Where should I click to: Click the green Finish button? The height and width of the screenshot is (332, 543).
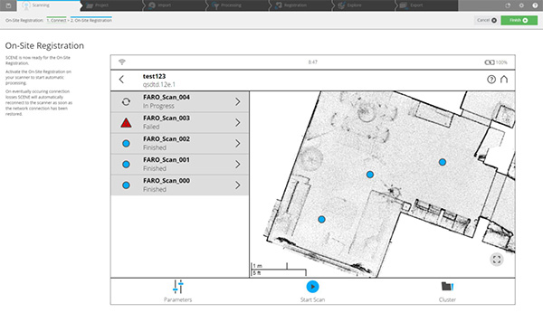pyautogui.click(x=519, y=21)
